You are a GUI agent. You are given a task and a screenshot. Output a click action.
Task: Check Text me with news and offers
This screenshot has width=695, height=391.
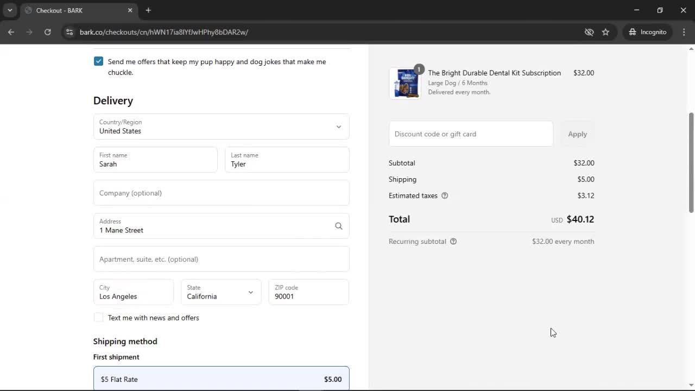pos(98,318)
